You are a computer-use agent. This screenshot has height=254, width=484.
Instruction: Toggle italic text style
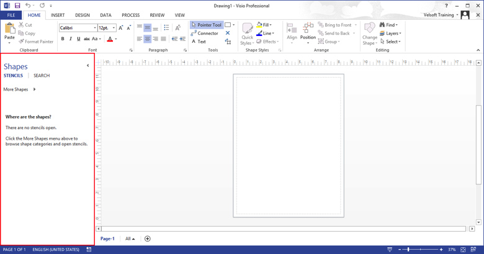click(x=71, y=39)
